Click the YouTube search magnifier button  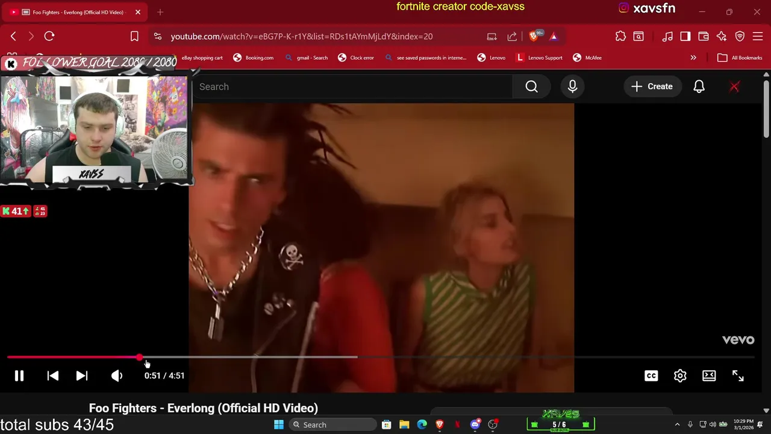point(531,87)
